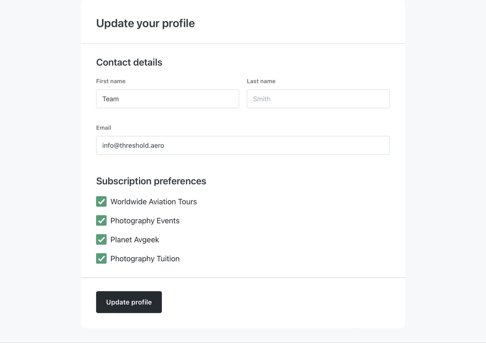Image resolution: width=486 pixels, height=343 pixels.
Task: Click the Last name field label
Action: click(261, 81)
